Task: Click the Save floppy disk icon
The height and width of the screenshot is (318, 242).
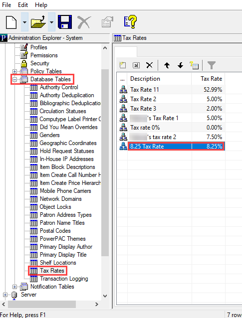Action: point(65,22)
